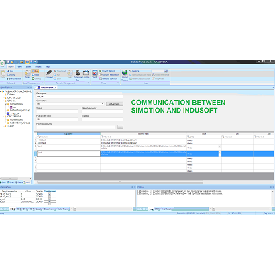Click the Verify icon in Tools group
This screenshot has width=275, height=275.
pyautogui.click(x=95, y=74)
